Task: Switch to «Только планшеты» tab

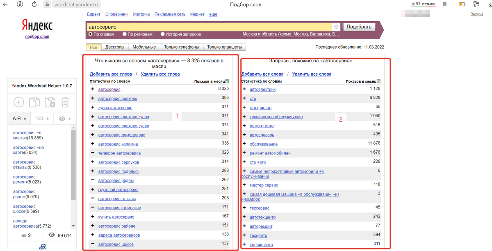Action: (225, 47)
